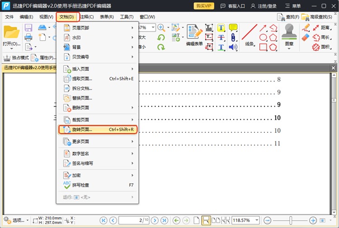The image size is (339, 228).
Task: Toggle single page layout view
Action: 196,220
